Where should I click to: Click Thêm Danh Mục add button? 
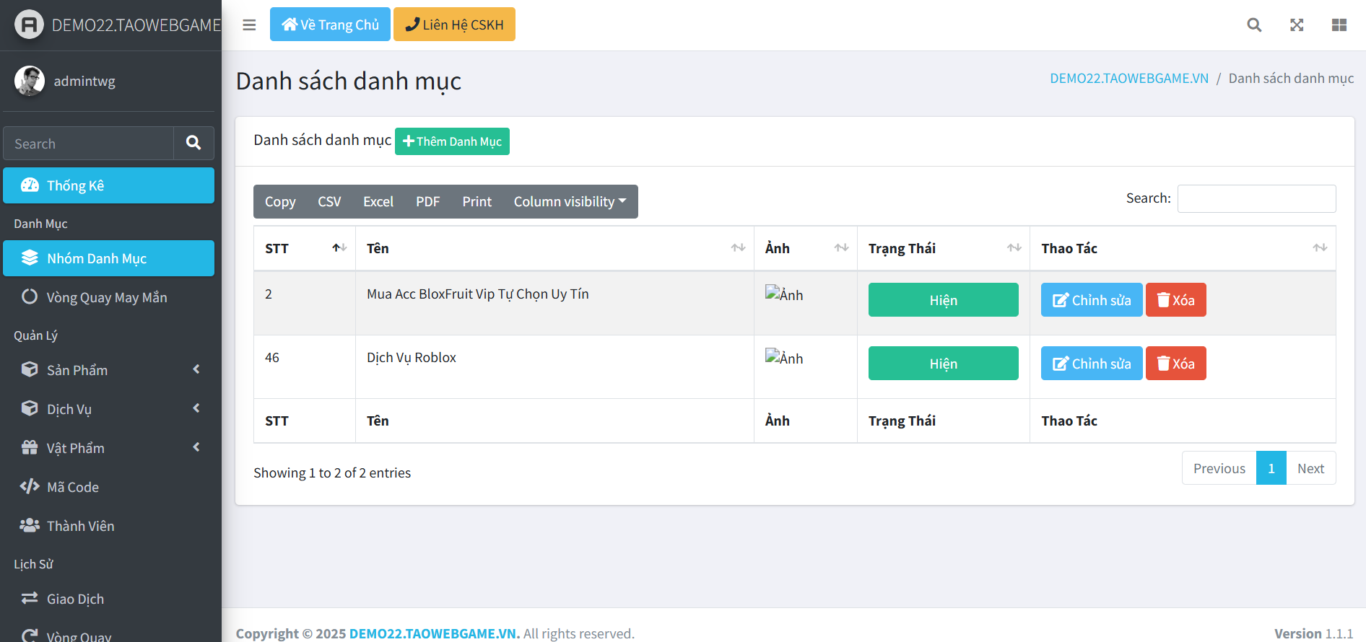pyautogui.click(x=452, y=141)
